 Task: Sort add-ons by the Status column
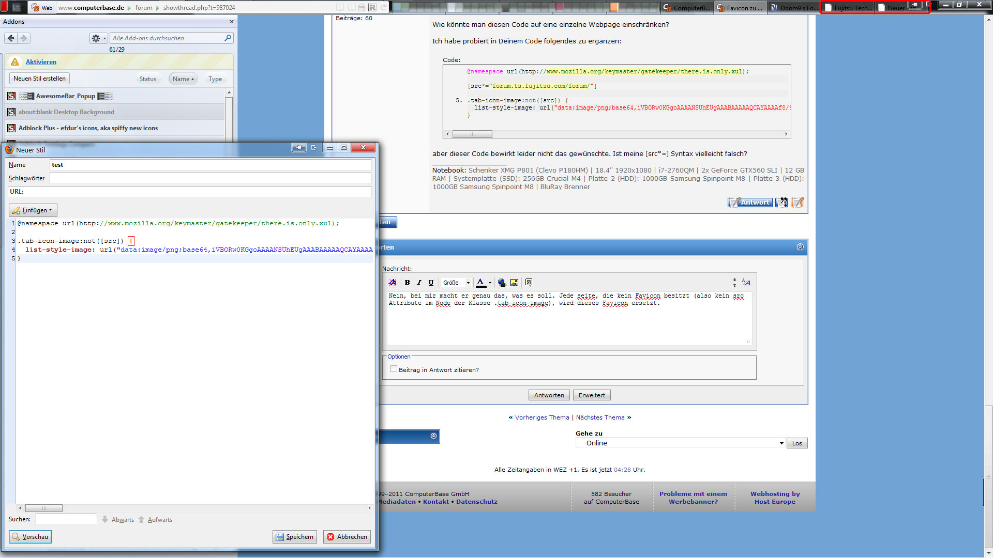point(147,79)
